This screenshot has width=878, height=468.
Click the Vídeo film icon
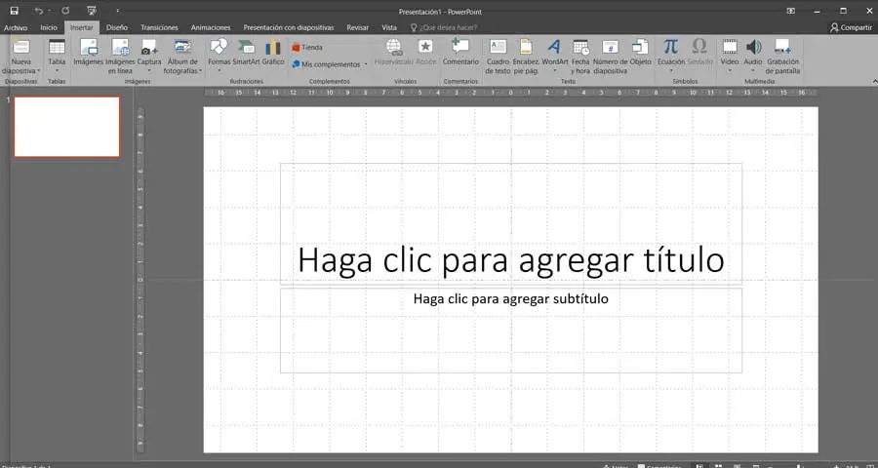pyautogui.click(x=730, y=47)
